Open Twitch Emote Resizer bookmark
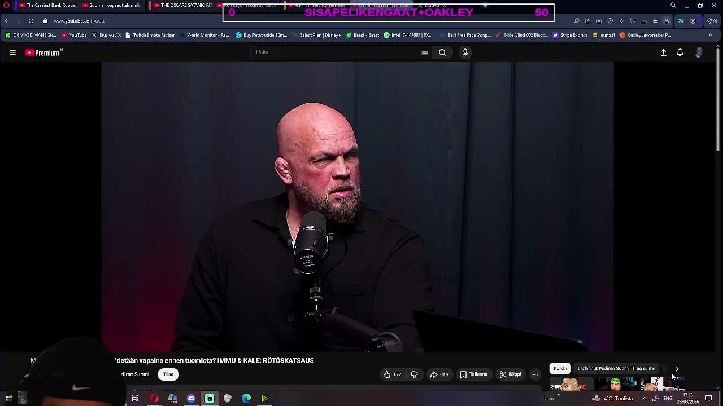This screenshot has height=406, width=723. [x=150, y=35]
